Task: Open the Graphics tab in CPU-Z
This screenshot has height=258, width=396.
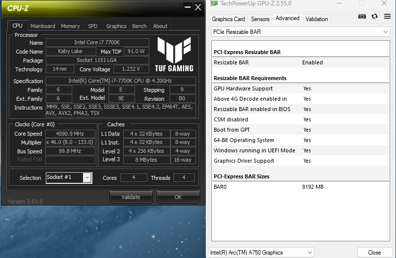Action: coord(116,26)
